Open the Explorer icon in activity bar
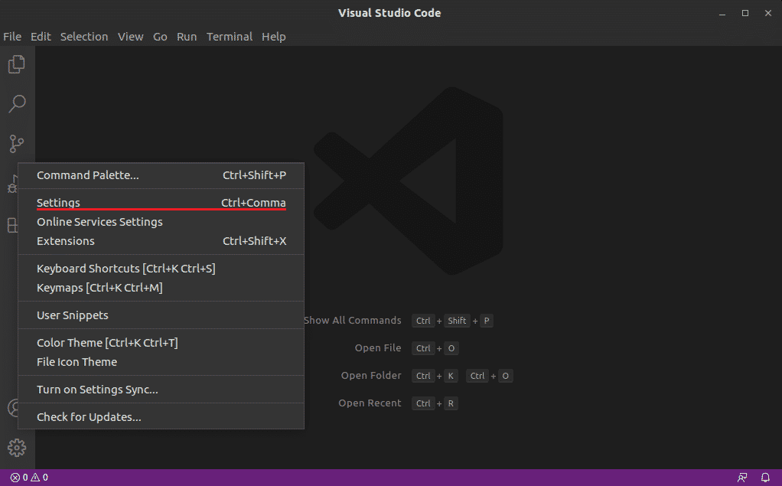The height and width of the screenshot is (486, 782). coord(17,64)
